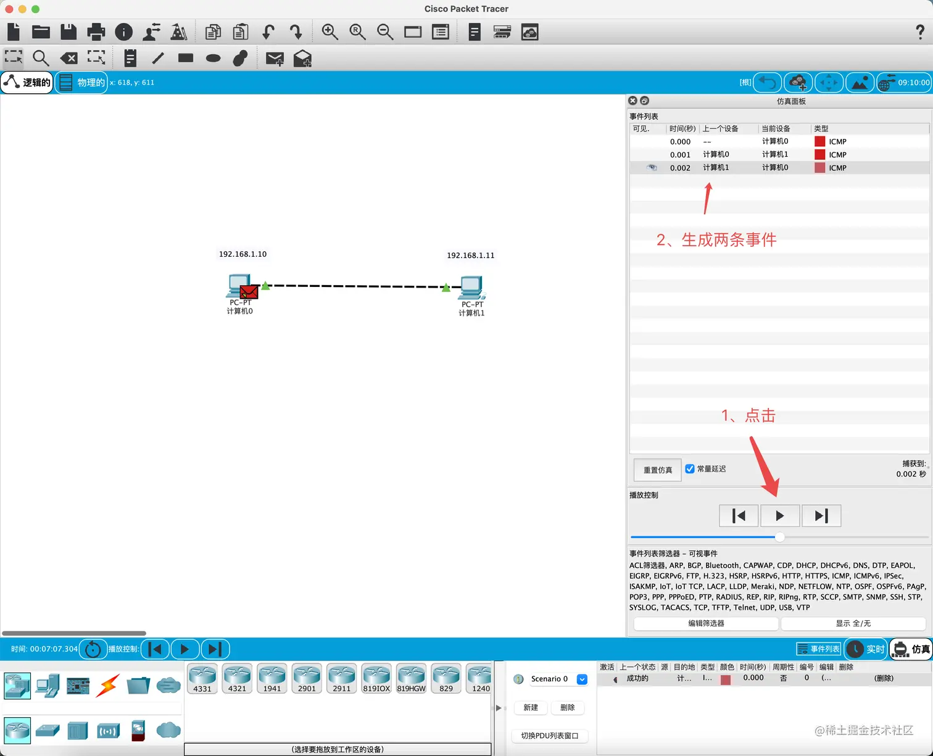Click the back navigation arrow button

coord(768,82)
